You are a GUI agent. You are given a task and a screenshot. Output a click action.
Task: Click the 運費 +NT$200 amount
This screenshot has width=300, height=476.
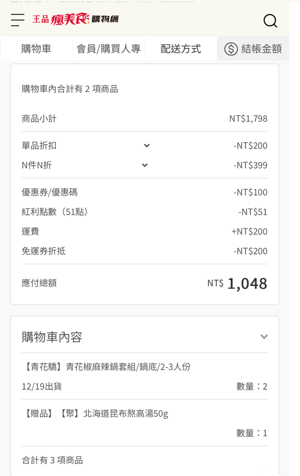pos(249,232)
